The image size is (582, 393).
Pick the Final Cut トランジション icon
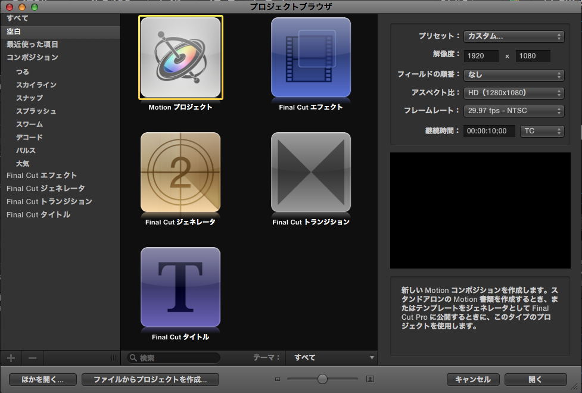(x=311, y=172)
